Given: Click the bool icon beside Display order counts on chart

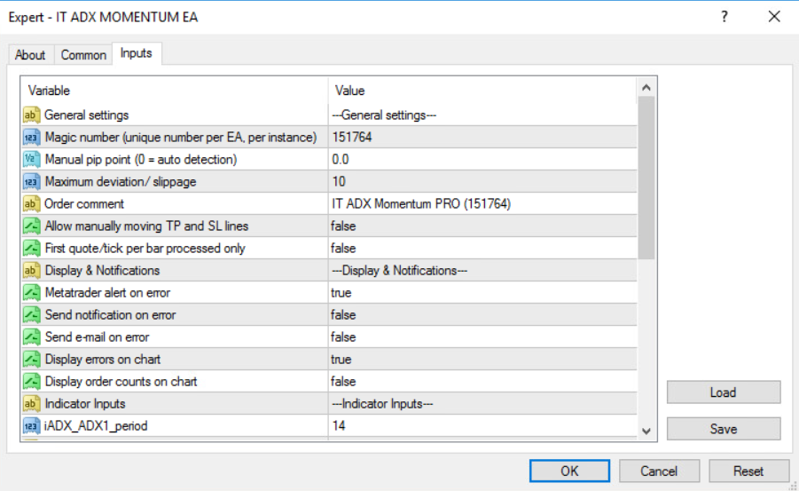Looking at the screenshot, I should 31,381.
